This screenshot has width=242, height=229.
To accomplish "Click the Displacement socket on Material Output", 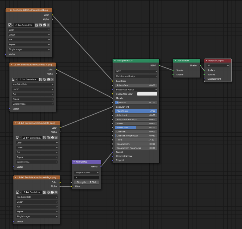I will tap(204, 79).
